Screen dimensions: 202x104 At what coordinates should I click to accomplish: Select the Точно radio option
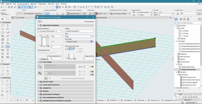(77, 49)
